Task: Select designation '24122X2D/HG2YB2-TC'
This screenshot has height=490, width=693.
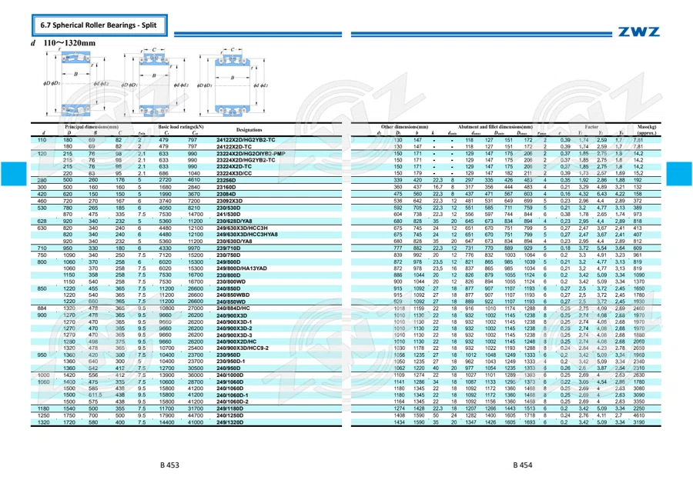Action: point(246,140)
